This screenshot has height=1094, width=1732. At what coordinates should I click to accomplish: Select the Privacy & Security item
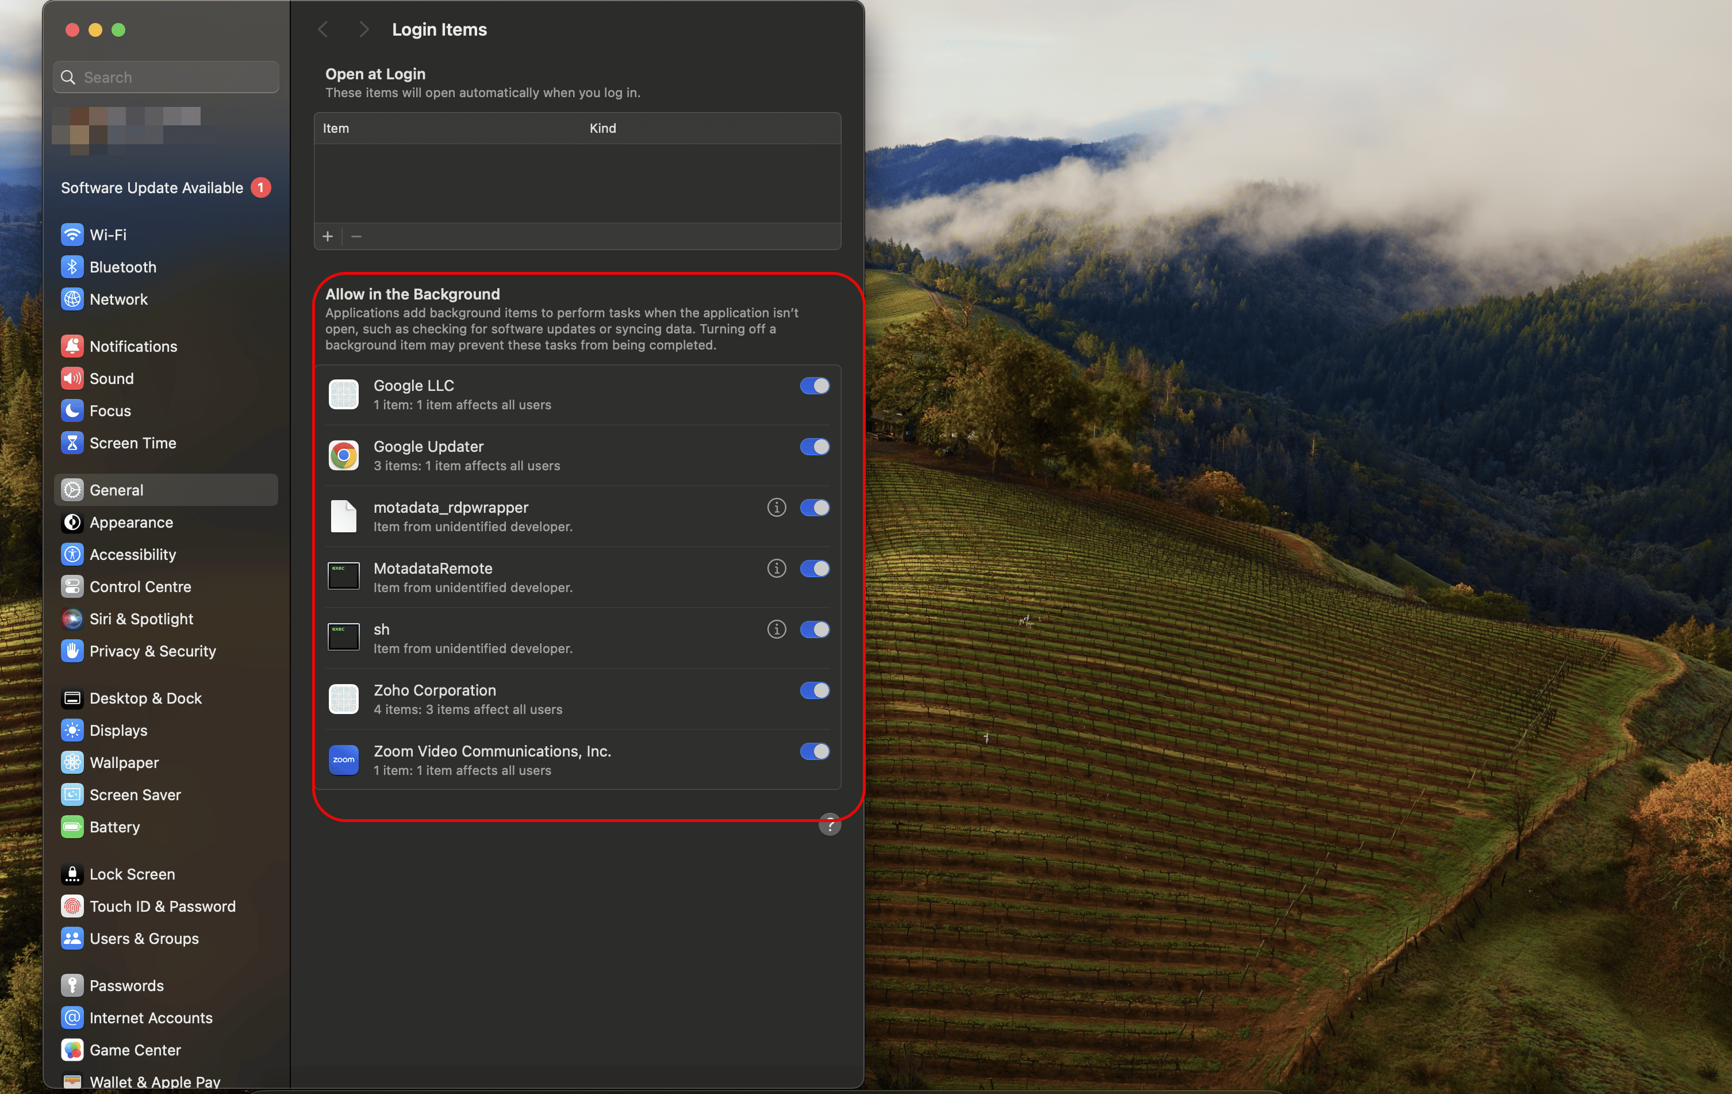152,651
